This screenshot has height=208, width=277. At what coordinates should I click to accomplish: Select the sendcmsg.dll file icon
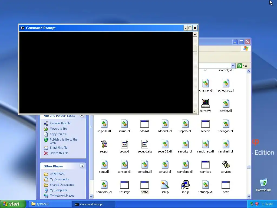click(206, 144)
